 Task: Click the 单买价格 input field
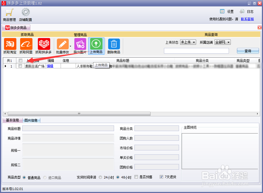pos(157,157)
